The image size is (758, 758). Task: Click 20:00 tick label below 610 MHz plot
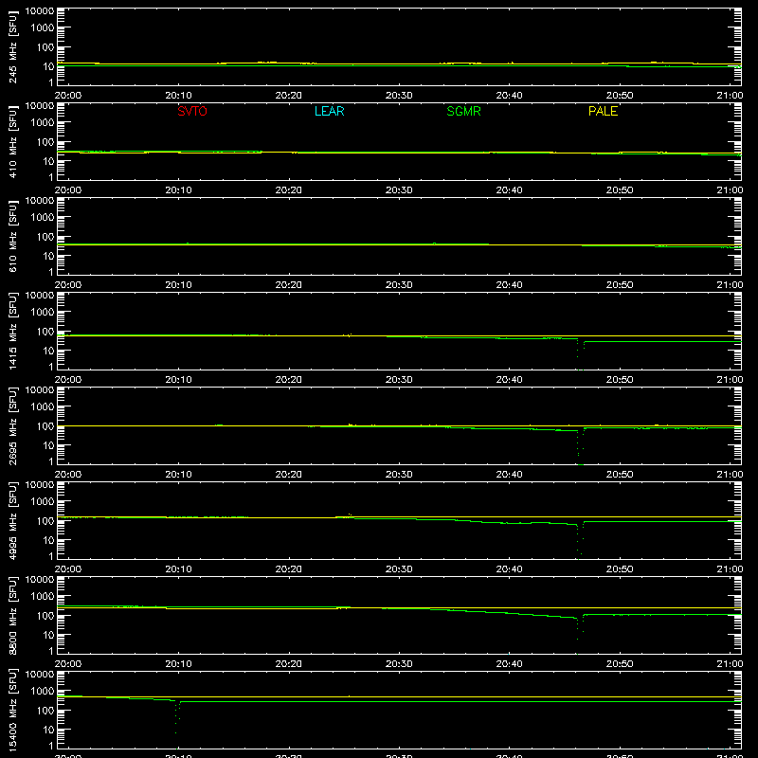[67, 285]
